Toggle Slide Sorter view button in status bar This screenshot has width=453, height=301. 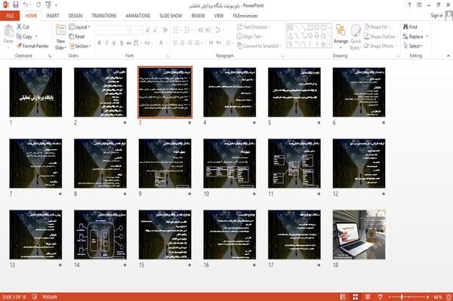coord(356,297)
